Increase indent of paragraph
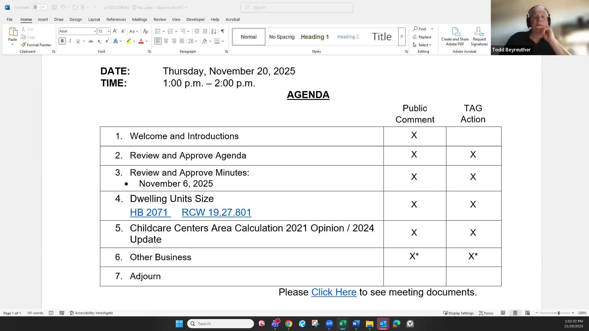589x331 pixels. (205, 31)
